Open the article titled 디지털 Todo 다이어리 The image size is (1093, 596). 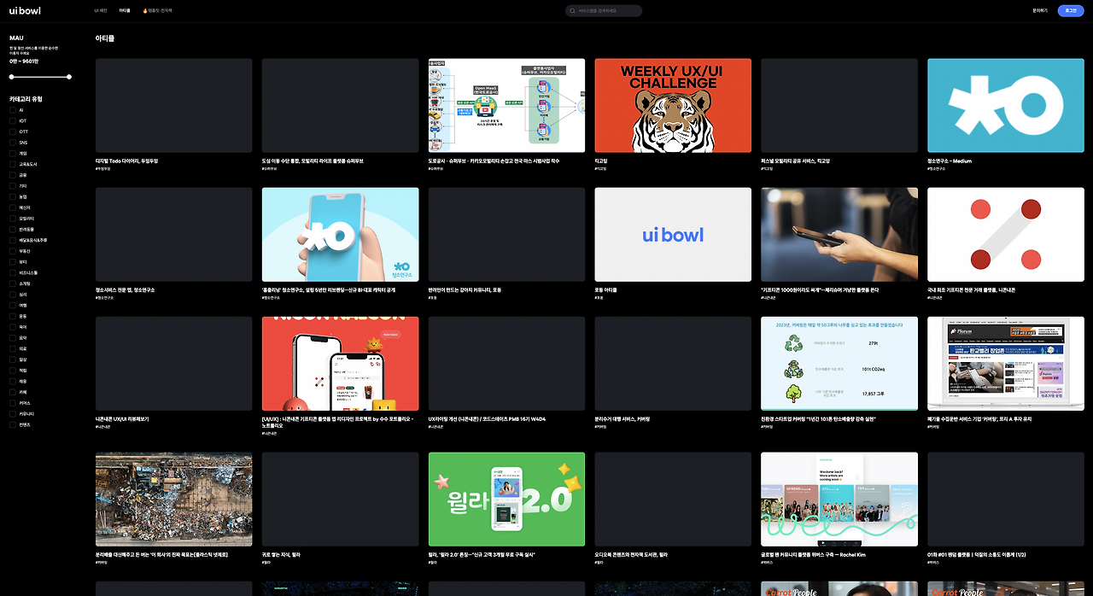tap(126, 161)
